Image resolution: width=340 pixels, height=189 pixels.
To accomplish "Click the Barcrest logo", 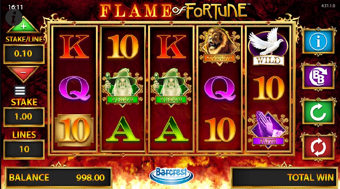I will [x=171, y=175].
